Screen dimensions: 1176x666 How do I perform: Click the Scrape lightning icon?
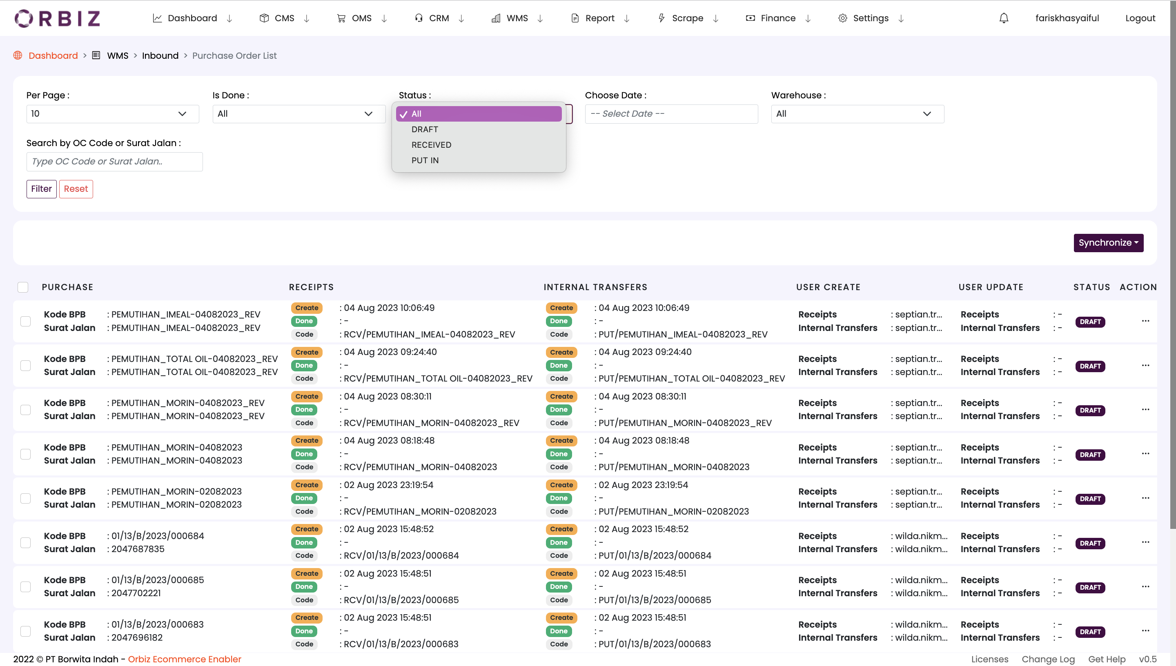tap(661, 18)
